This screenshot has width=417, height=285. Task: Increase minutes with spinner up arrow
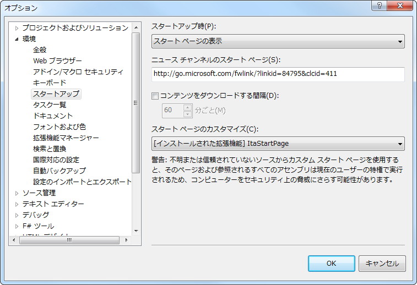[187, 107]
